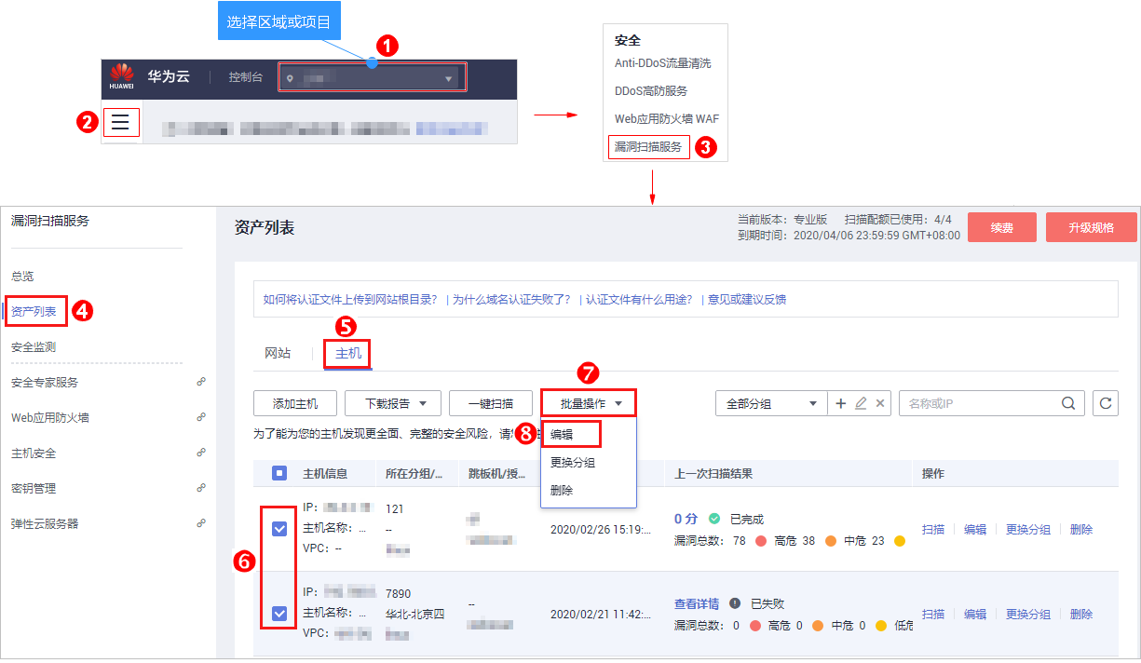This screenshot has height=663, width=1141.
Task: Open link icon beside 安全专家服务
Action: (x=200, y=382)
